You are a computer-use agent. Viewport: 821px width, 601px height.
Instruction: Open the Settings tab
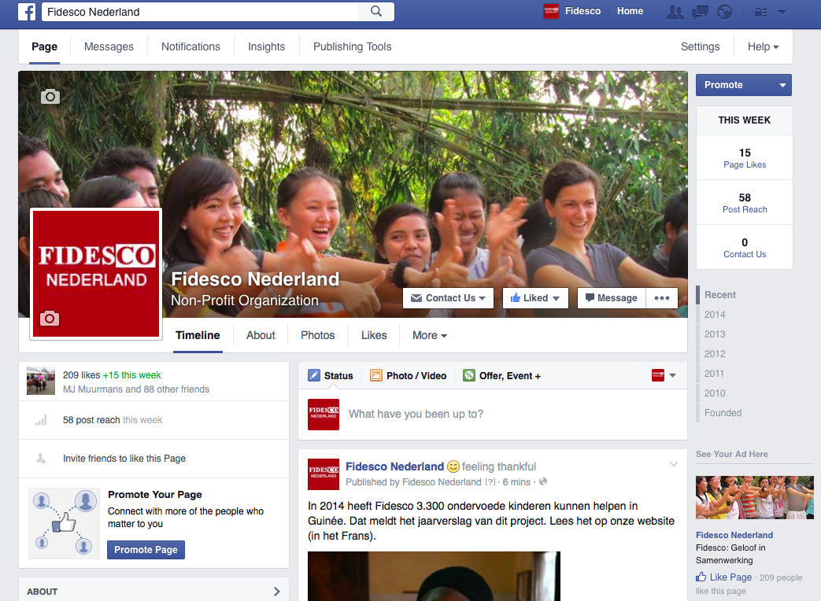(700, 46)
